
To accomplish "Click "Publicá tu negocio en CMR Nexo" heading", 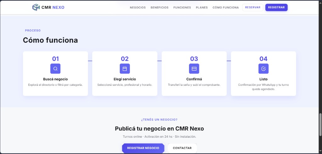I will [x=159, y=129].
